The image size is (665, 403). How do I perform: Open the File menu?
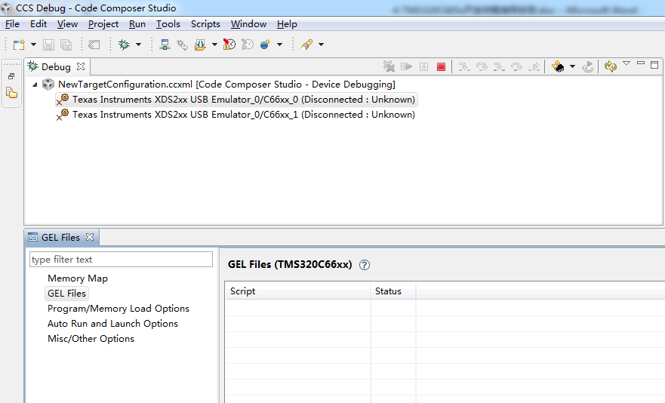[x=12, y=24]
